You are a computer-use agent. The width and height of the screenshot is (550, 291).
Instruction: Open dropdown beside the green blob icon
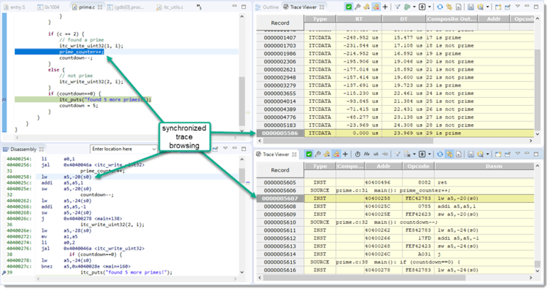click(x=414, y=6)
